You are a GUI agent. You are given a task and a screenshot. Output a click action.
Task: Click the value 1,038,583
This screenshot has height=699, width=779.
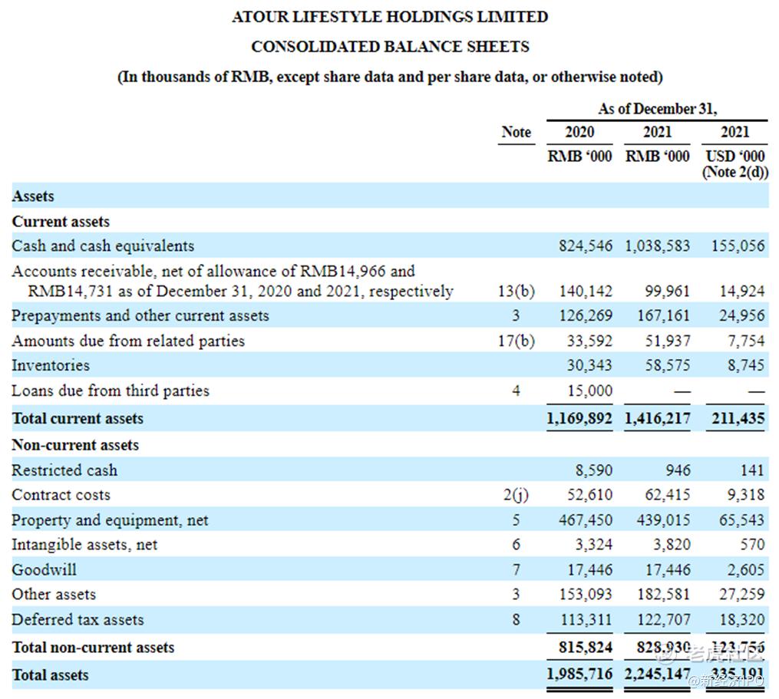[657, 246]
